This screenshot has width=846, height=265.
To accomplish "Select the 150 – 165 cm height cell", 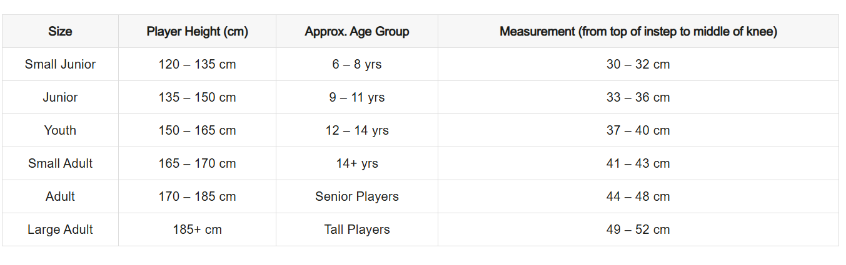I will pos(197,130).
